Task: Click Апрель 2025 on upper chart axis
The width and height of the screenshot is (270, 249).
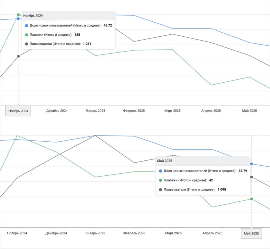Action: (211, 111)
